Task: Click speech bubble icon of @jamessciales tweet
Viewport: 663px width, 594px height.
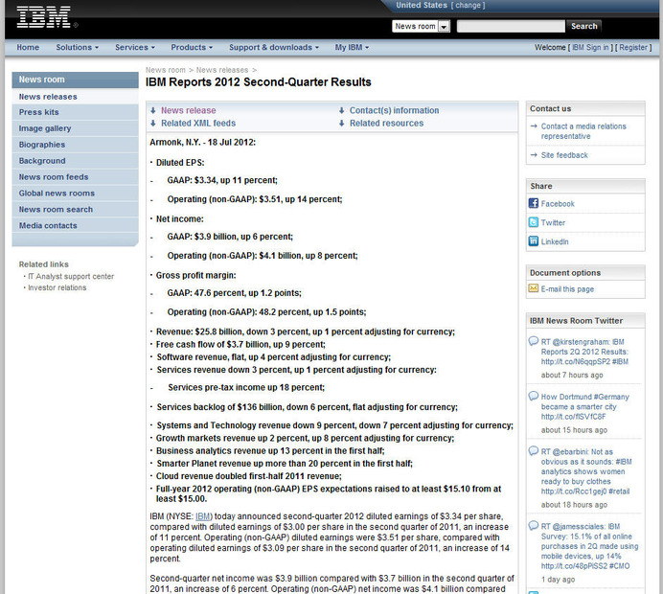Action: 534,526
